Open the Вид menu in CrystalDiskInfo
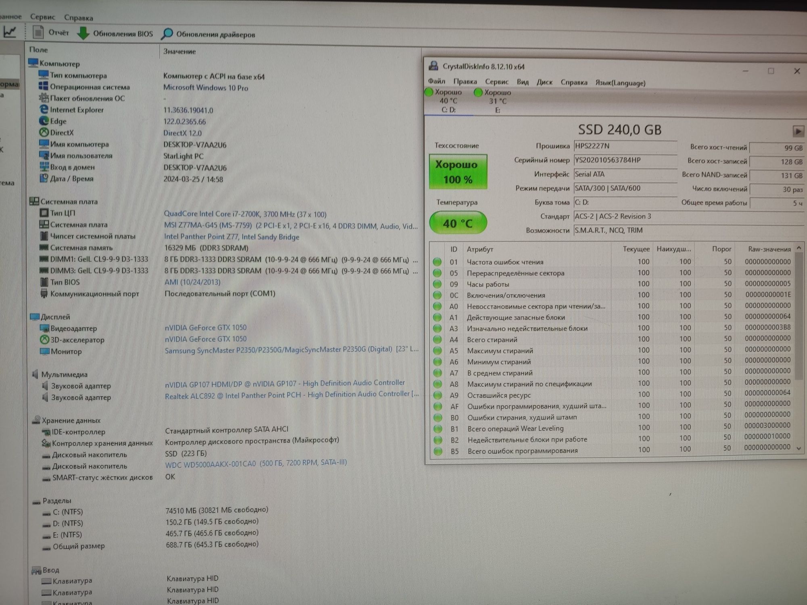The width and height of the screenshot is (807, 605). point(523,82)
